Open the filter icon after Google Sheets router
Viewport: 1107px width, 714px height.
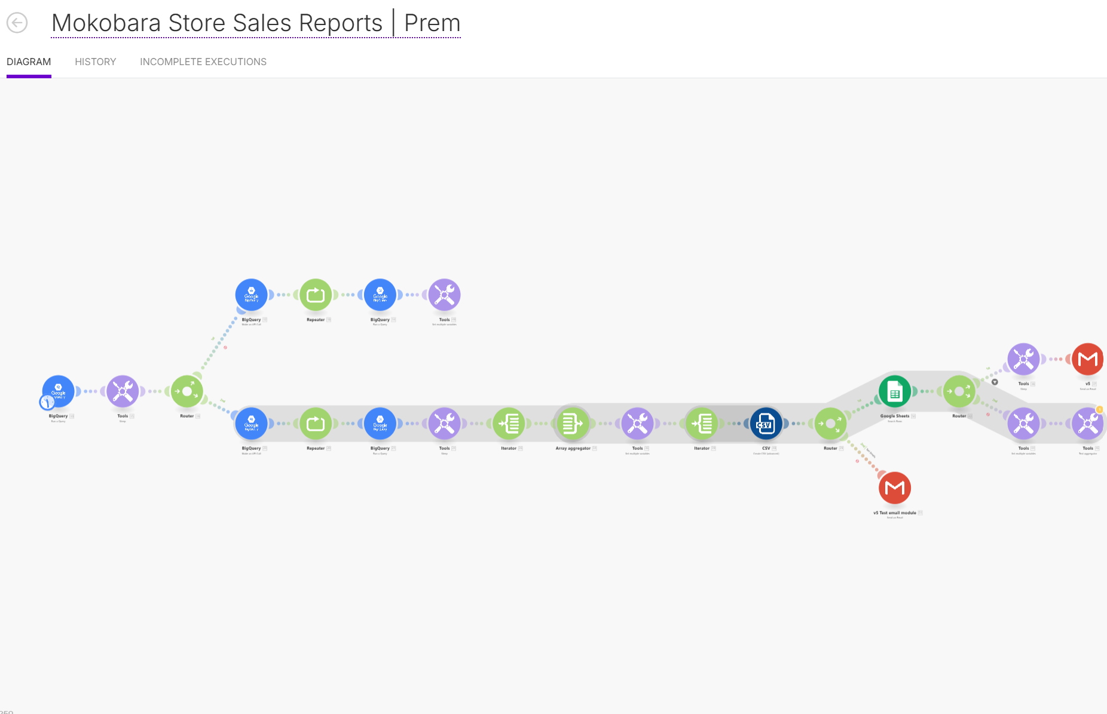coord(995,382)
